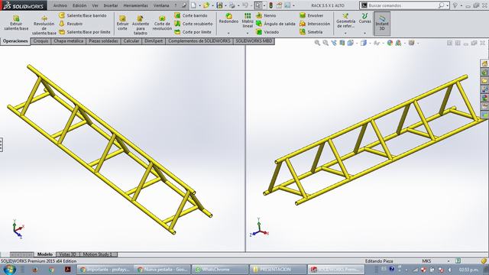Apply the Redondeo fillet tool
The width and height of the screenshot is (489, 275).
click(x=228, y=18)
